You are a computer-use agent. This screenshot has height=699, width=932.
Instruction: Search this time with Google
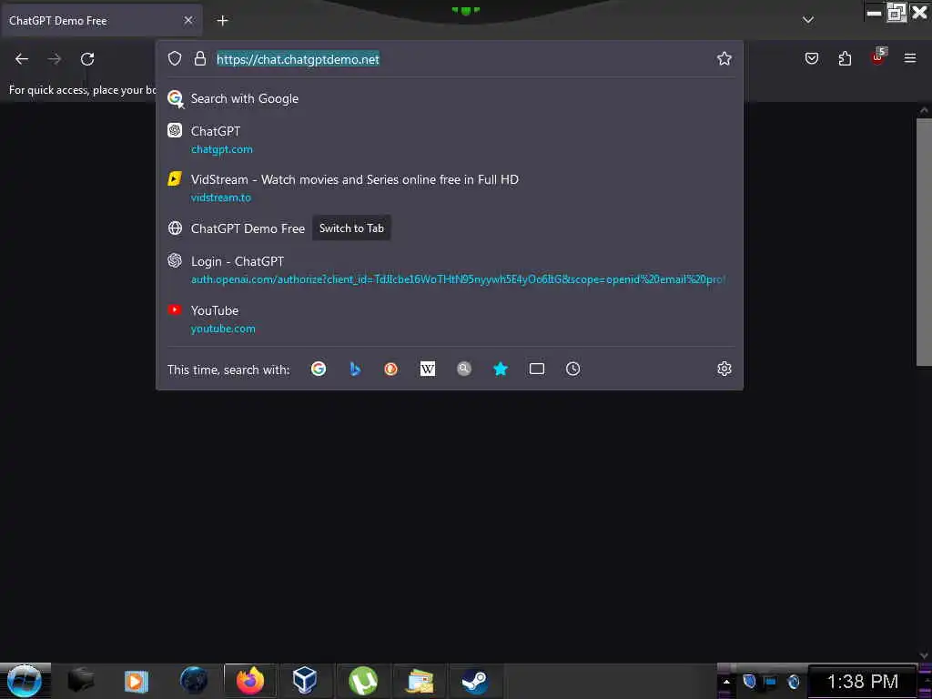[x=319, y=370]
